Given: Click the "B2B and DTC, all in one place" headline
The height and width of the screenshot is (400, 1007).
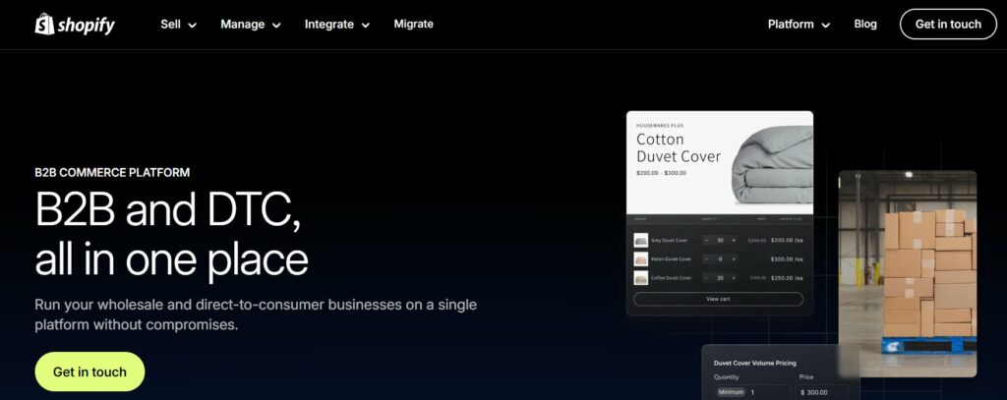Looking at the screenshot, I should coord(171,234).
